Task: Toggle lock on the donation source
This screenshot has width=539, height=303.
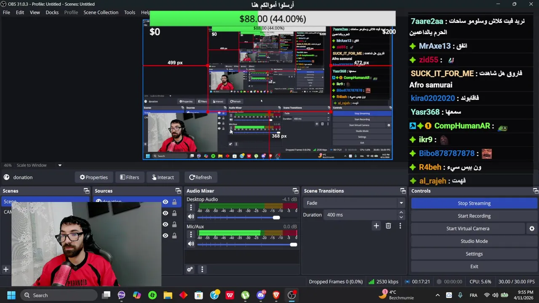Action: coord(174,202)
